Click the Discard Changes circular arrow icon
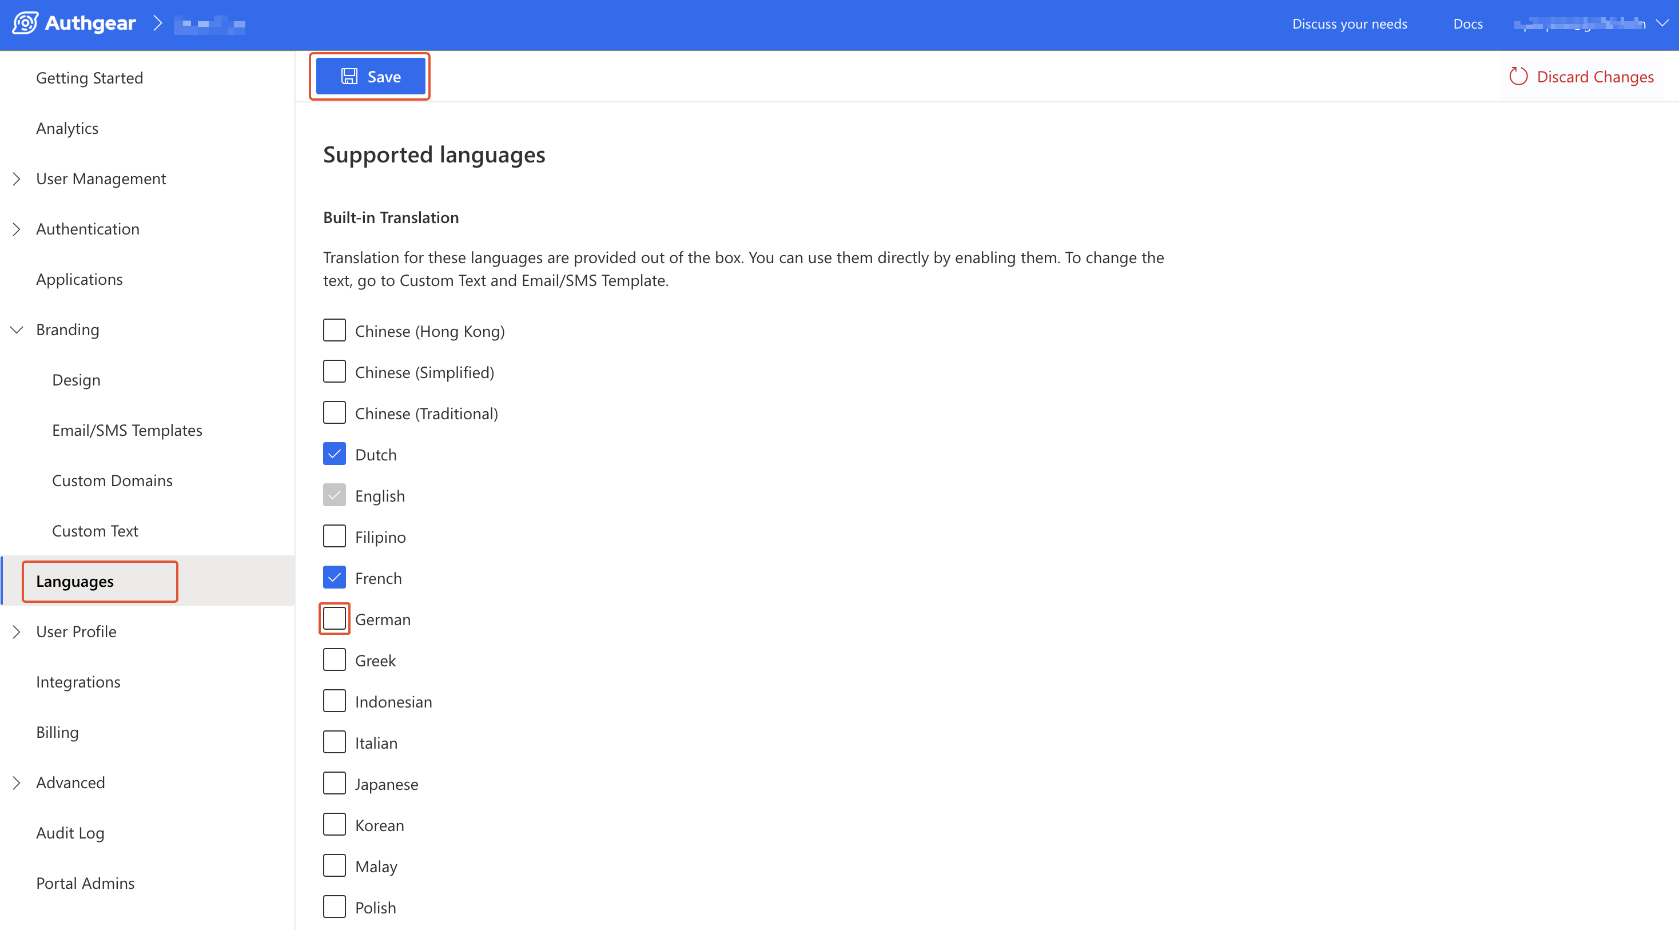1679x930 pixels. pos(1518,77)
